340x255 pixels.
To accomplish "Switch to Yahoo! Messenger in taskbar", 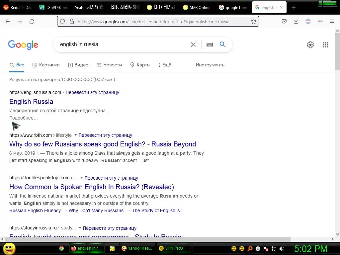I will [x=137, y=248].
